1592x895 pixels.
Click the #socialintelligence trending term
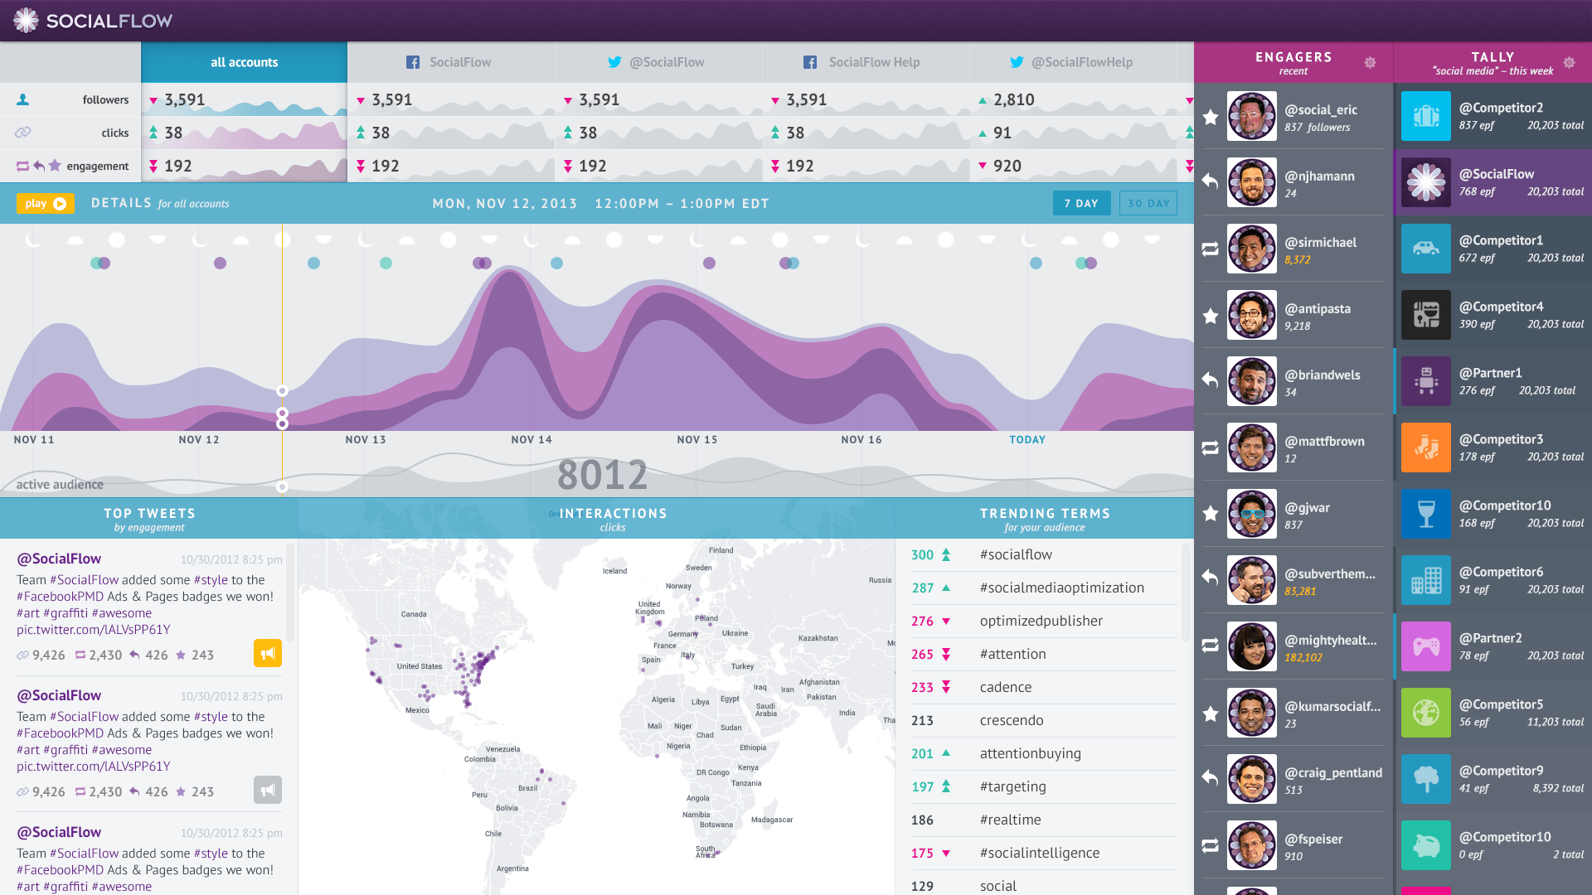tap(1040, 853)
